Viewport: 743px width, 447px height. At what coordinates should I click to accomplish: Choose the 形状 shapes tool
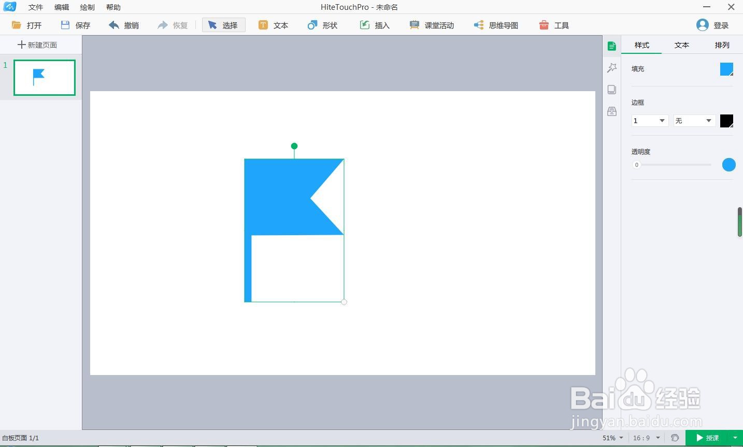322,25
